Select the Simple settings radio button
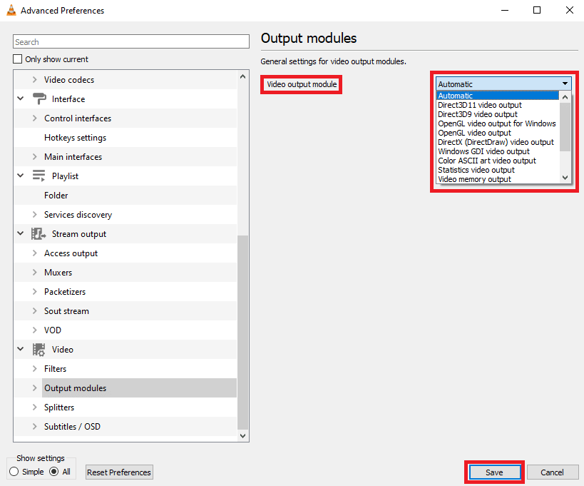Image resolution: width=584 pixels, height=486 pixels. pyautogui.click(x=14, y=472)
